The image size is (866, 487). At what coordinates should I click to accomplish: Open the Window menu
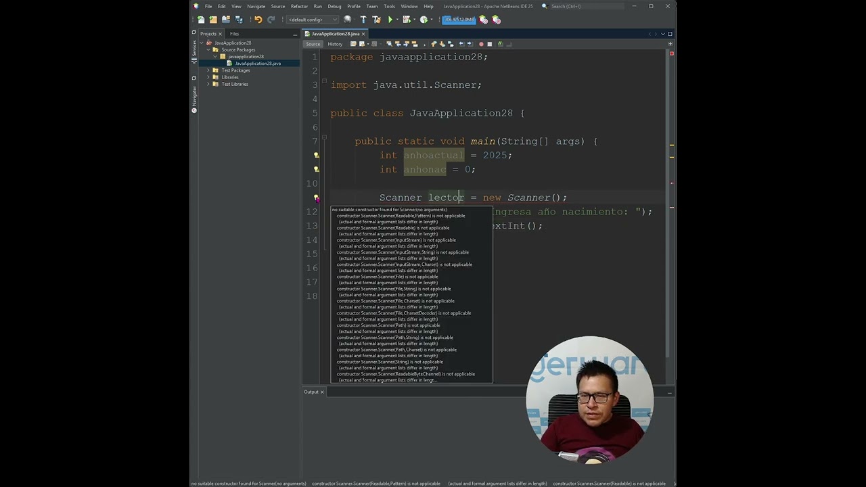pos(409,6)
